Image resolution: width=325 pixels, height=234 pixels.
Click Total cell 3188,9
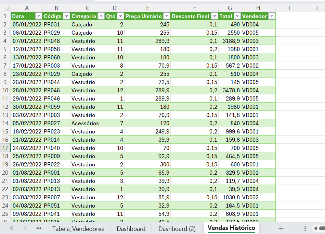(230, 41)
